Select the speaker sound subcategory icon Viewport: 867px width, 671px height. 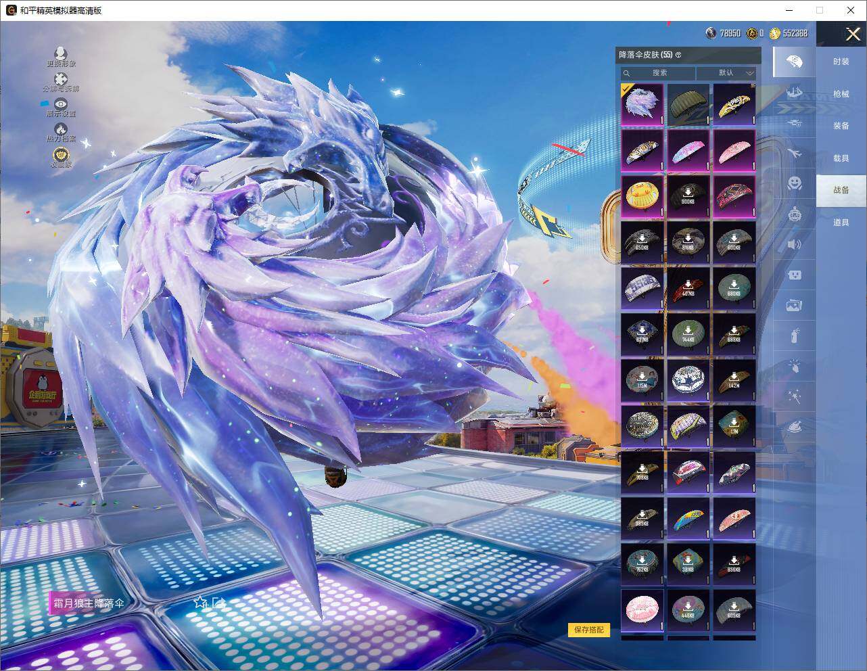(x=795, y=244)
